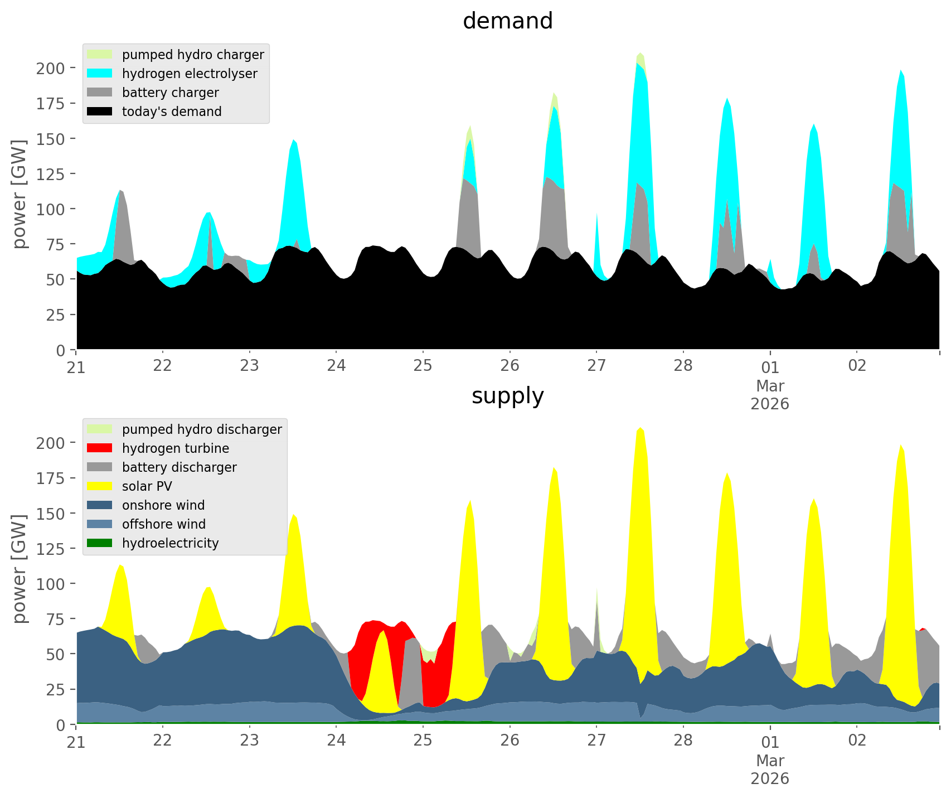Click the pumped hydro charger legend swatch

click(x=100, y=55)
